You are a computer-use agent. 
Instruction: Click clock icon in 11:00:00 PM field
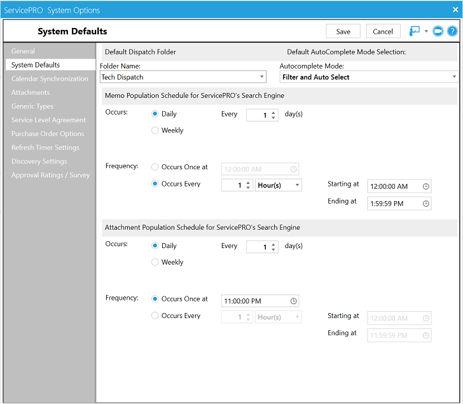pyautogui.click(x=294, y=301)
